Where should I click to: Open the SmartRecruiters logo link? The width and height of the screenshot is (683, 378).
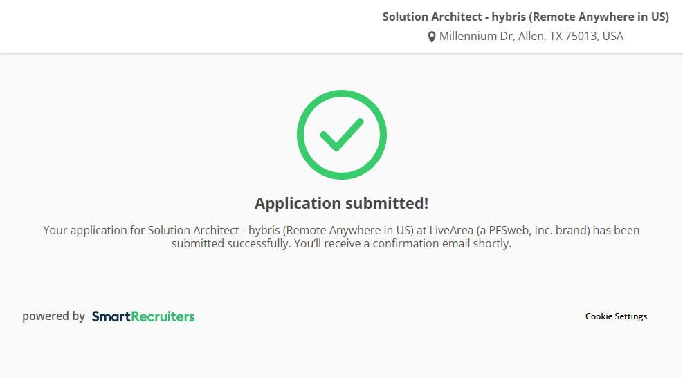[x=143, y=316]
